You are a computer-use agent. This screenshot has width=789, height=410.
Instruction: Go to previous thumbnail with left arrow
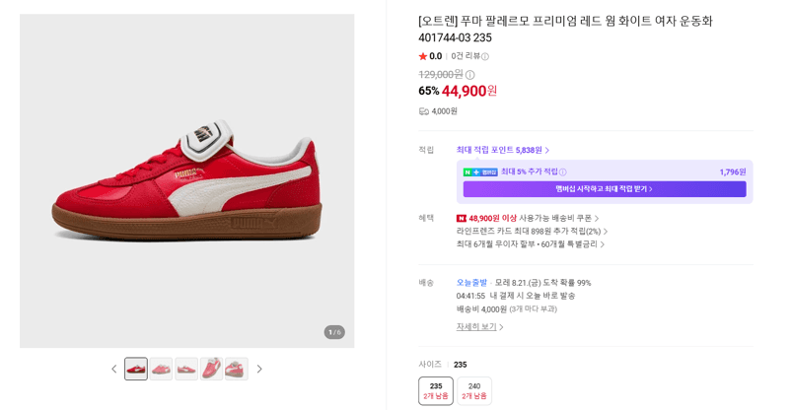(x=114, y=369)
